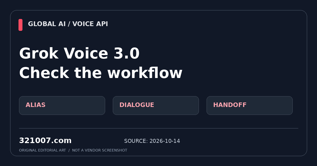The width and height of the screenshot is (317, 166).
Task: Click the Grok Voice 3.0 headline
Action: 79,53
